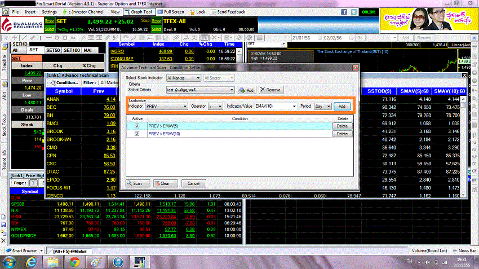The image size is (479, 269).
Task: Open the SET symbol dropdown above chart
Action: (x=283, y=44)
